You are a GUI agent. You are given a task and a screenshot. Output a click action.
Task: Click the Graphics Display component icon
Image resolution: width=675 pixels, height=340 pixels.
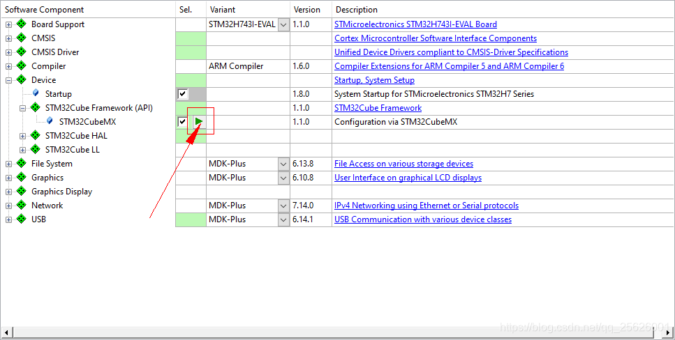point(22,192)
